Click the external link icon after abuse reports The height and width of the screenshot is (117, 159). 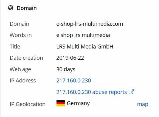(131, 92)
